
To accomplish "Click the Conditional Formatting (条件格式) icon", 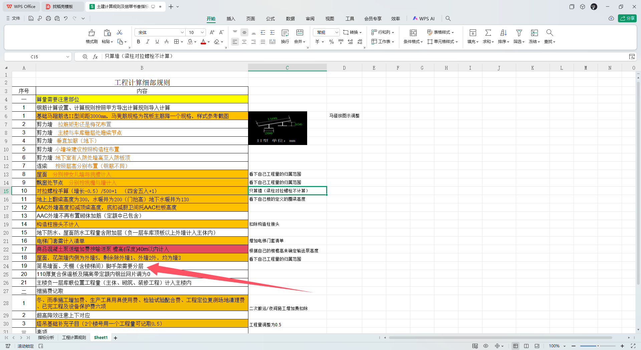I will (x=413, y=33).
